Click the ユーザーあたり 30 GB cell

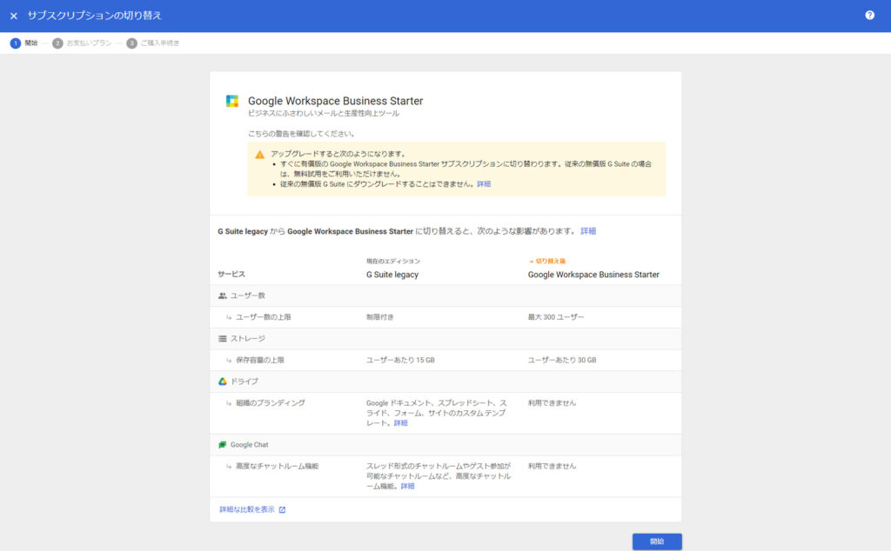click(562, 361)
